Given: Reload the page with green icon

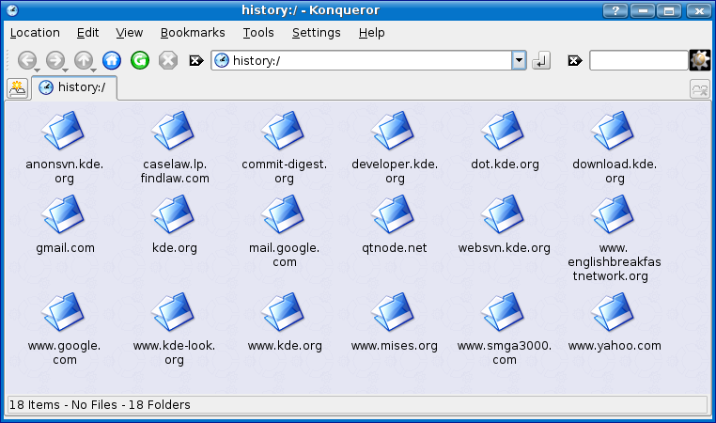Looking at the screenshot, I should [x=140, y=60].
